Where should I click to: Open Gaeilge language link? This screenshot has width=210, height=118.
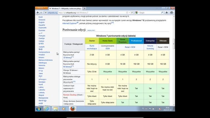pos(42,38)
